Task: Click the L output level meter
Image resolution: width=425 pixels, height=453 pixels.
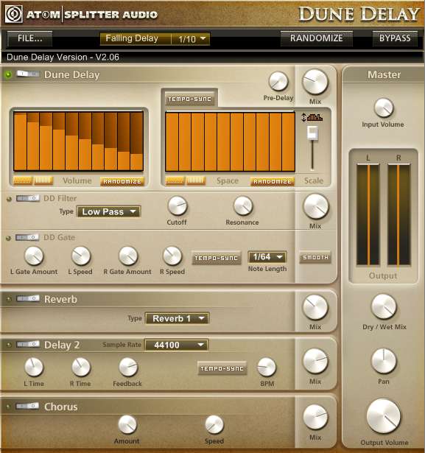Action: point(368,215)
